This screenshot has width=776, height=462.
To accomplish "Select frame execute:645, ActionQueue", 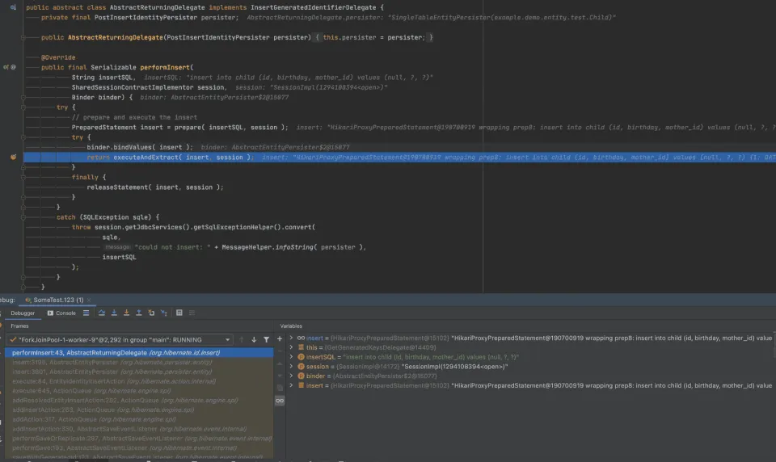I will click(x=139, y=391).
